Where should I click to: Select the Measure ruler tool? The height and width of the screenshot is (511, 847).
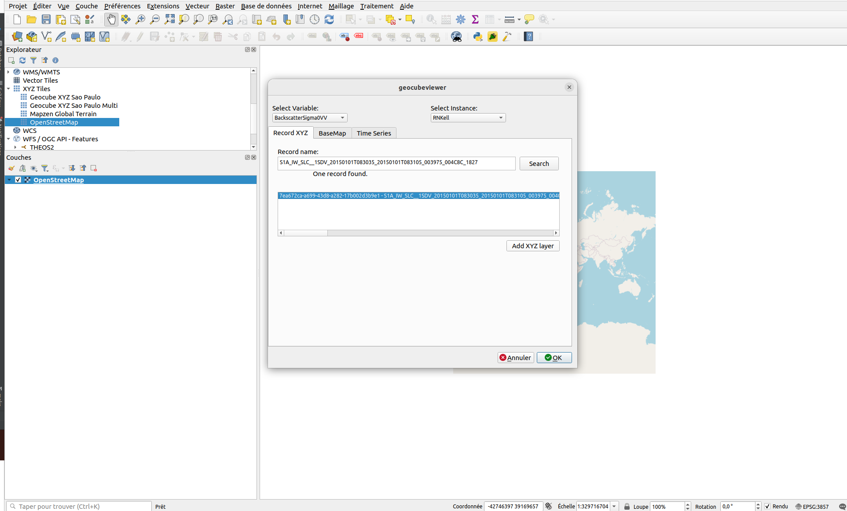tap(509, 19)
